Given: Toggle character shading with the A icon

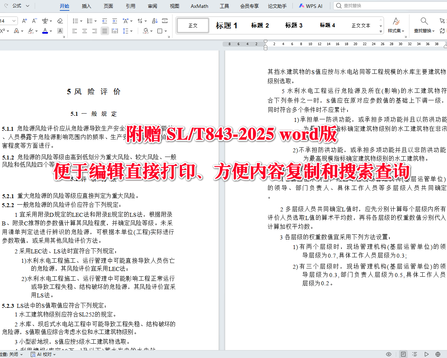Looking at the screenshot, I should (60, 31).
